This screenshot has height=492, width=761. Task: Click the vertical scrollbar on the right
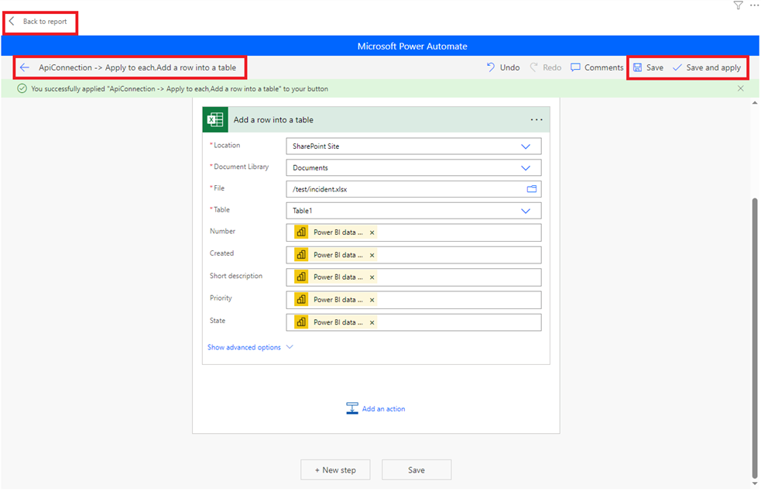[x=755, y=337]
